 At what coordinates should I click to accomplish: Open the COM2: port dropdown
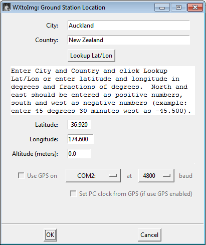point(93,175)
